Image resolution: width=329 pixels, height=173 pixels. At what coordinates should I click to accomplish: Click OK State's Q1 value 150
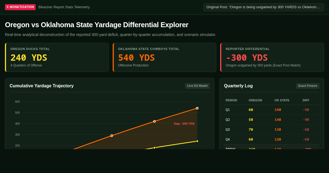point(278,110)
